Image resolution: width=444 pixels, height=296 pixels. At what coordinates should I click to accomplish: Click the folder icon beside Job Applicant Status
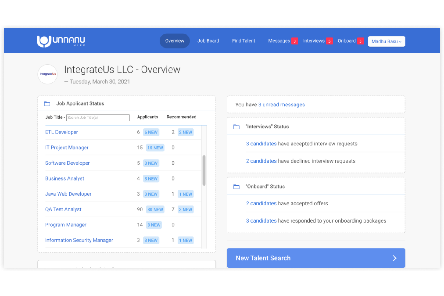(47, 103)
